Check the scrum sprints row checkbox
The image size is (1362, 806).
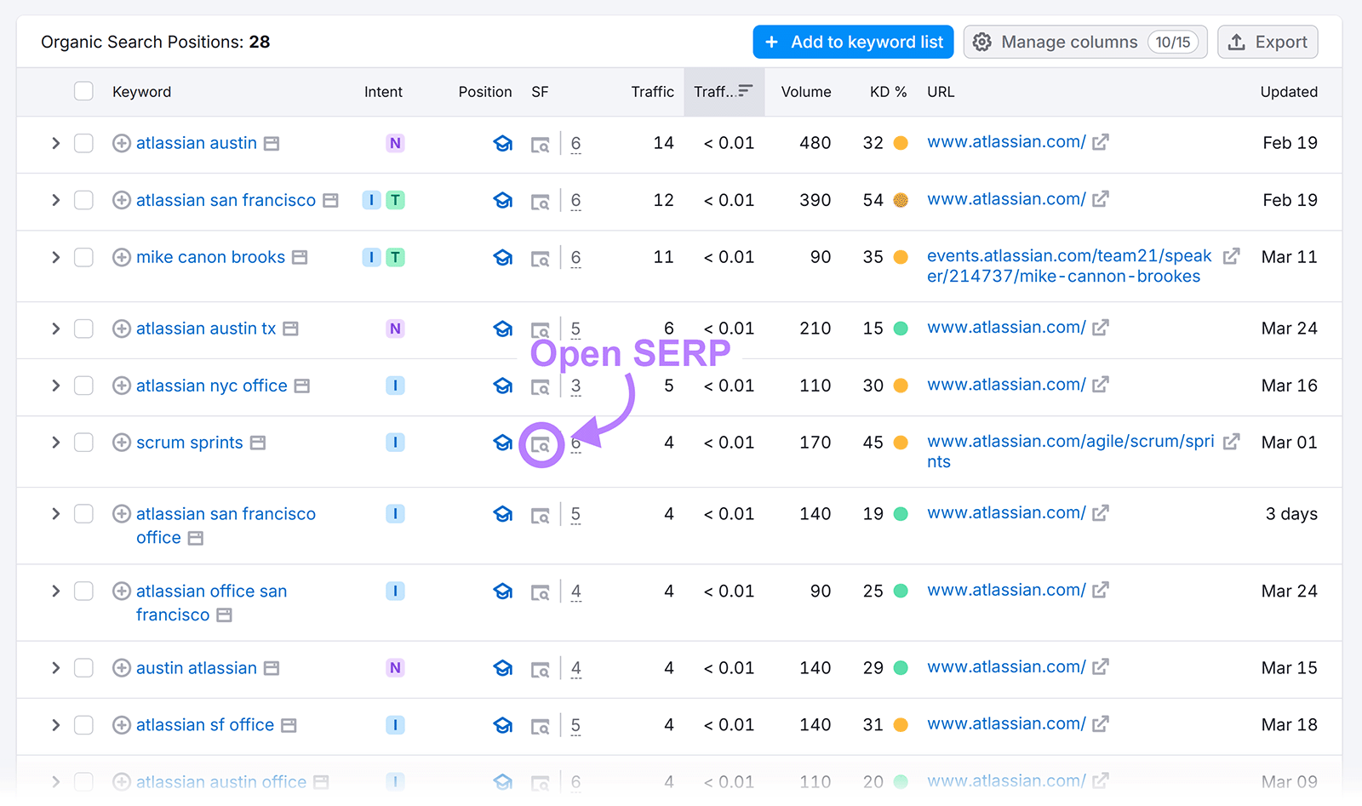pos(83,443)
